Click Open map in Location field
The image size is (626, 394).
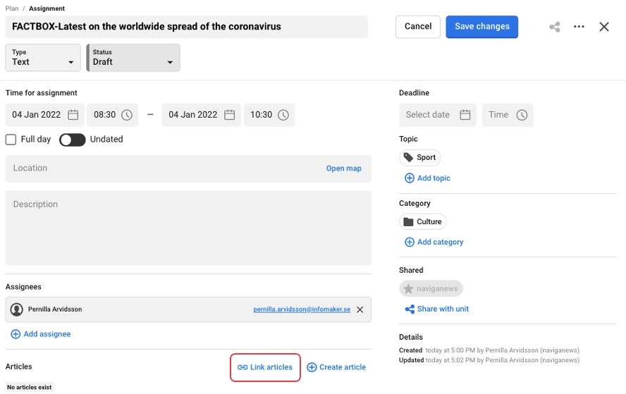tap(343, 168)
